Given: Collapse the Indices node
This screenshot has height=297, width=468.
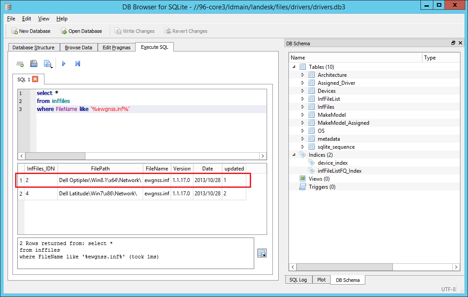Looking at the screenshot, I should point(294,154).
